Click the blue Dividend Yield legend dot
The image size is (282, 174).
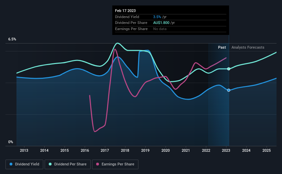click(11, 164)
